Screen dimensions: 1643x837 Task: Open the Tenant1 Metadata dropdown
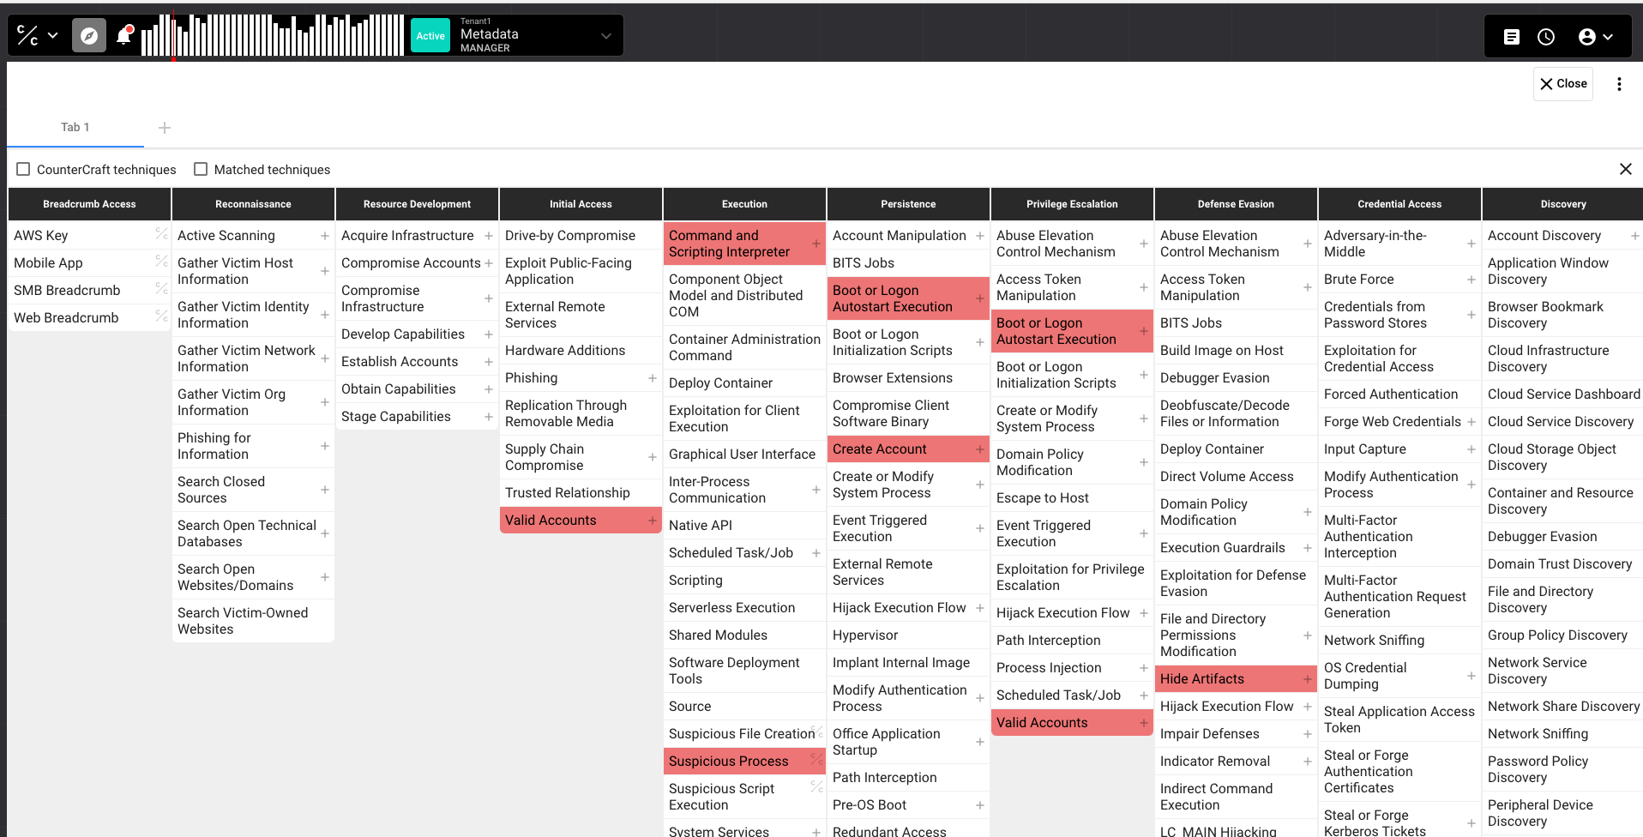click(x=536, y=35)
